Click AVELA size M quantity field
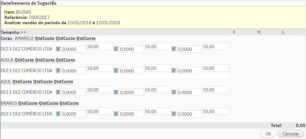 tap(131, 71)
